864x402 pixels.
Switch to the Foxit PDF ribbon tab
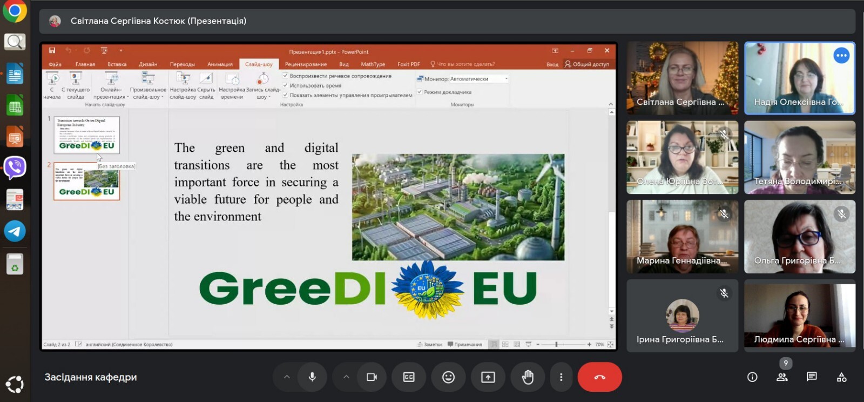coord(409,64)
